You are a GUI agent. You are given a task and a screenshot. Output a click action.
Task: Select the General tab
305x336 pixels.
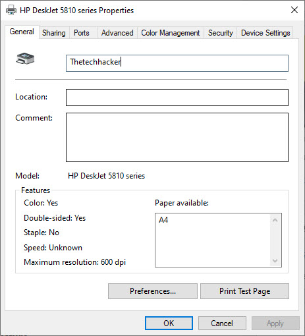click(22, 32)
